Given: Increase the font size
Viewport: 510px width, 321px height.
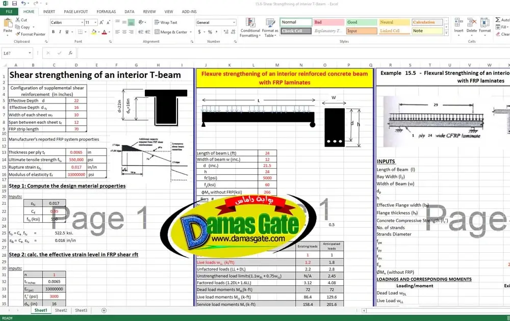Looking at the screenshot, I should (101, 22).
